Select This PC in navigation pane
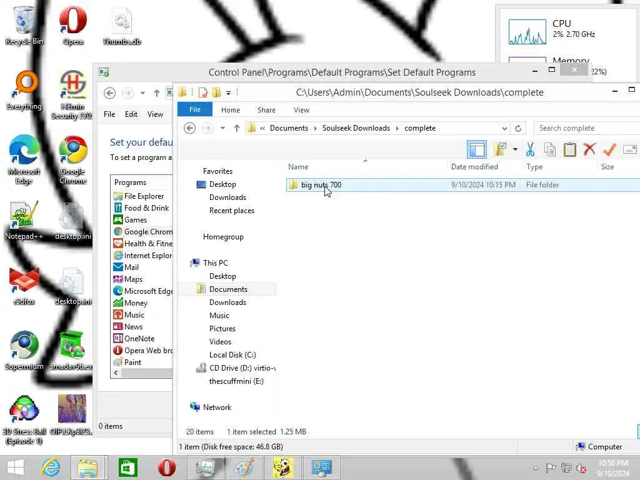The width and height of the screenshot is (640, 480). (216, 263)
